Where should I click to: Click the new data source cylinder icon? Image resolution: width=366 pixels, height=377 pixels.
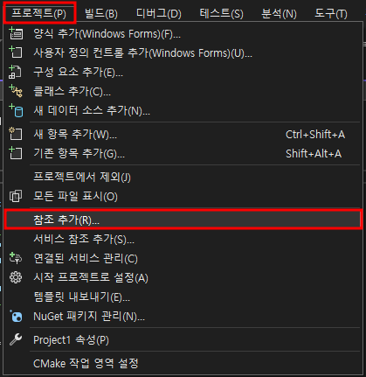pyautogui.click(x=16, y=110)
